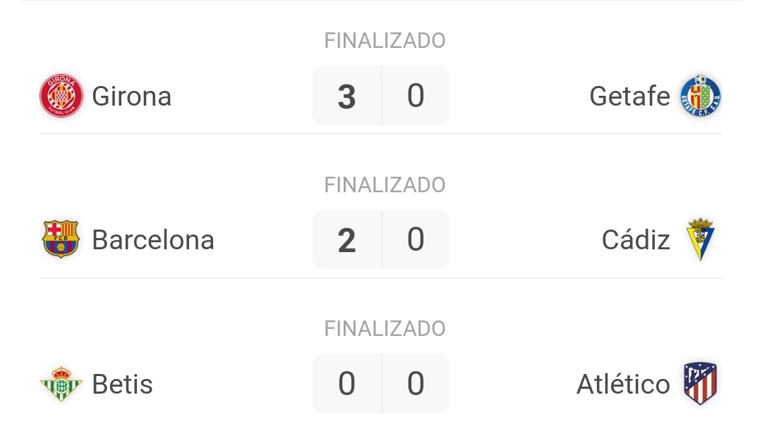View Getafe's score of 0

tap(416, 96)
